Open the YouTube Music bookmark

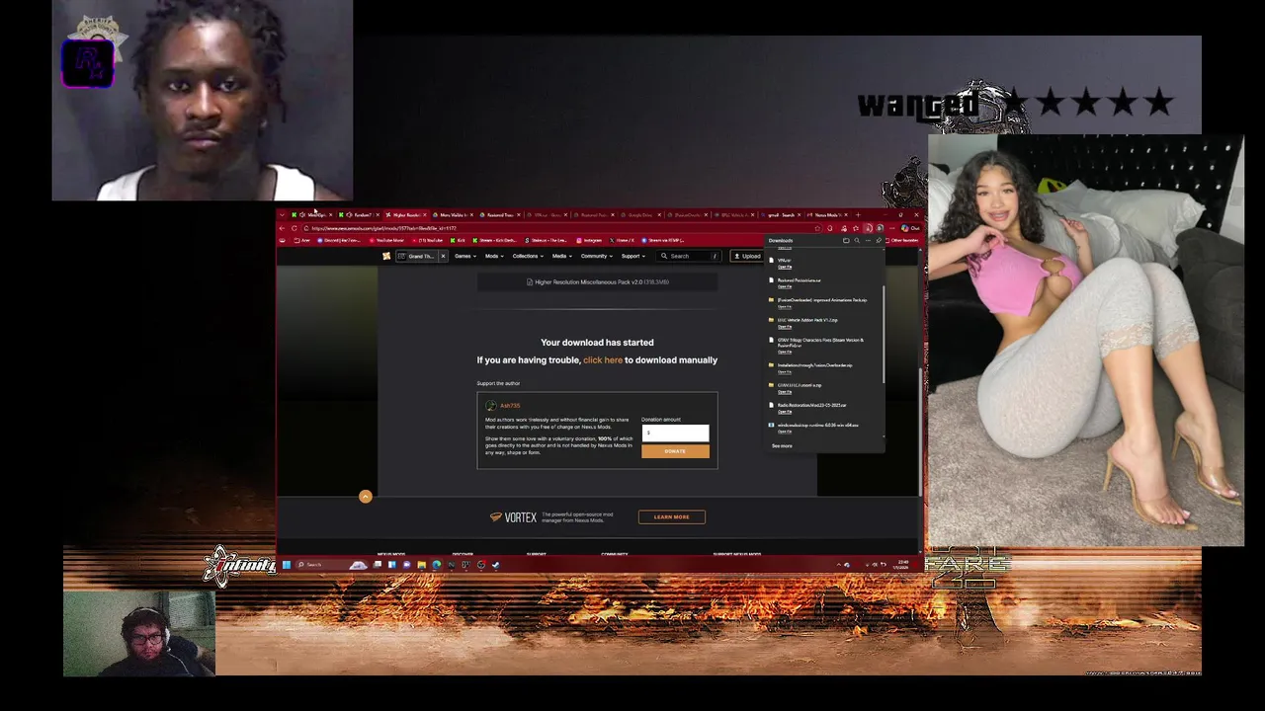tap(387, 240)
